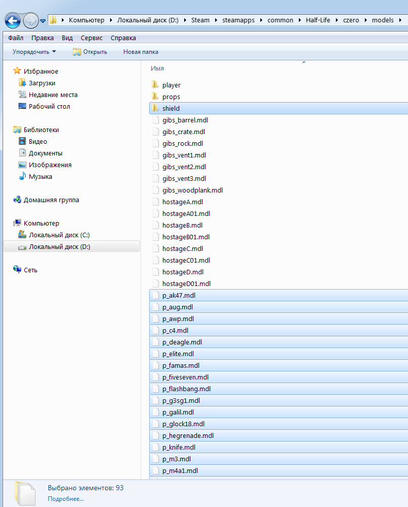408x507 pixels.
Task: Open the Вид menu
Action: pyautogui.click(x=67, y=38)
